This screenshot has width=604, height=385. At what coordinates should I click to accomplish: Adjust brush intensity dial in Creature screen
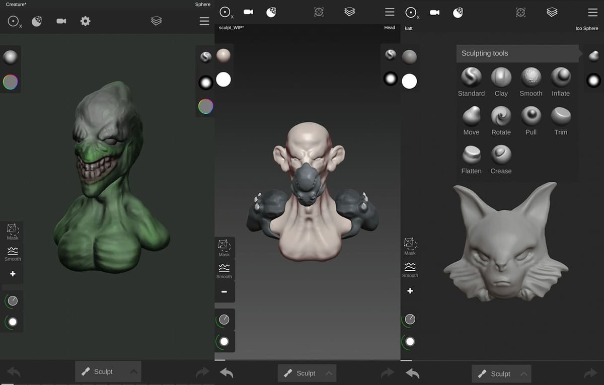[x=13, y=322]
